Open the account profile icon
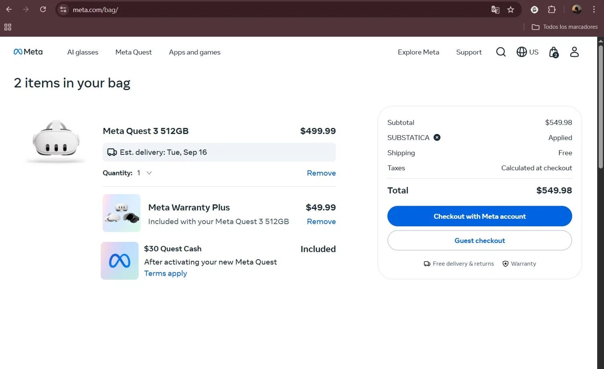This screenshot has height=369, width=604. pos(574,52)
